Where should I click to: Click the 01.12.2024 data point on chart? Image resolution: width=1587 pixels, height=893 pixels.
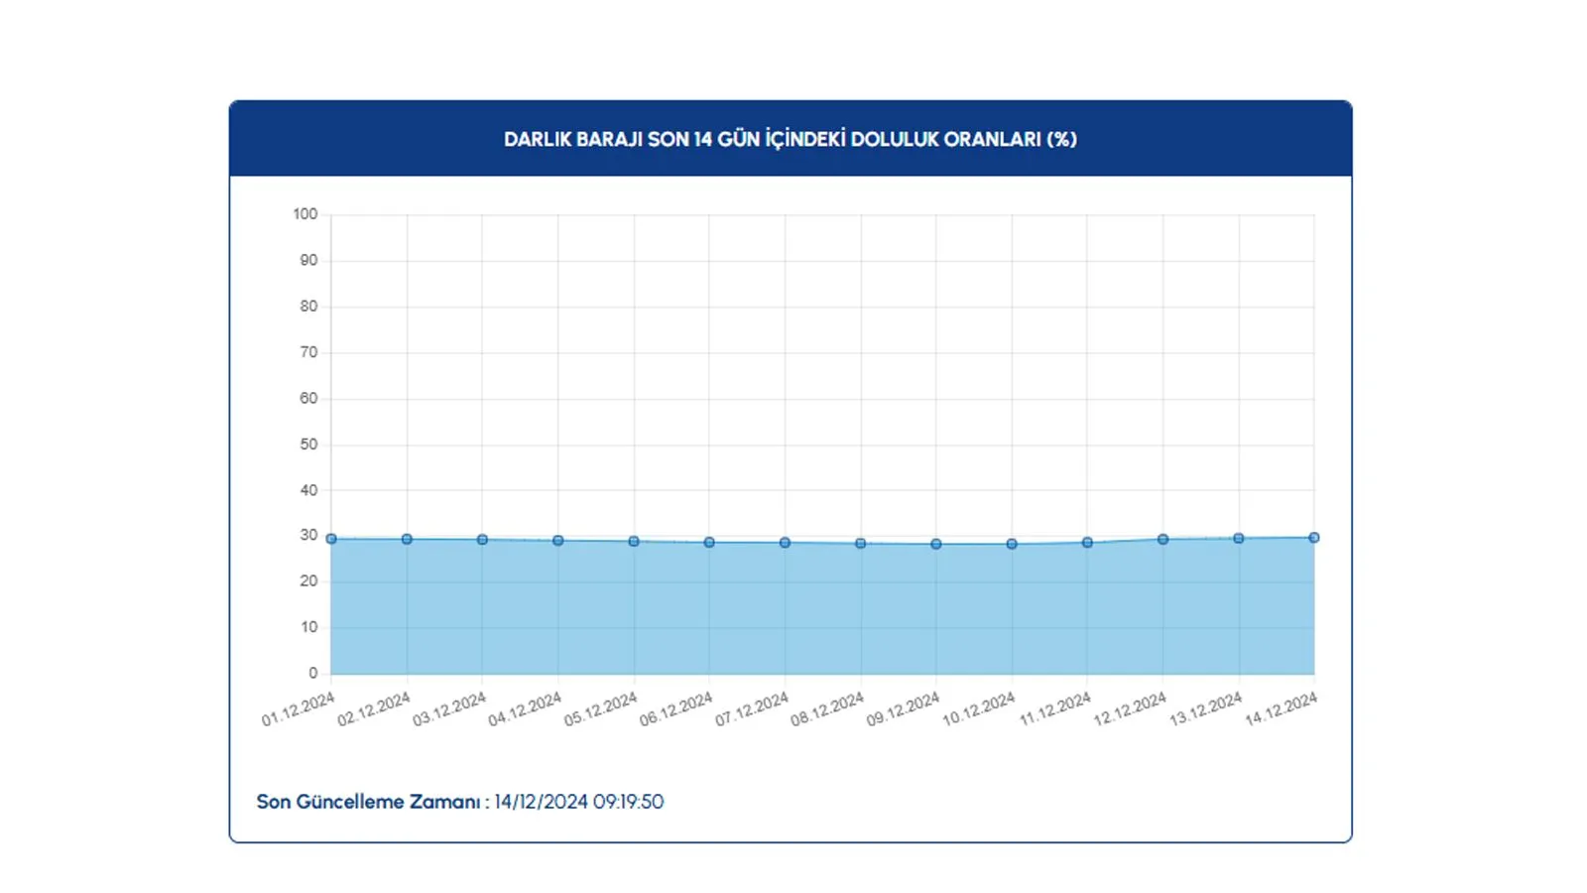(331, 539)
